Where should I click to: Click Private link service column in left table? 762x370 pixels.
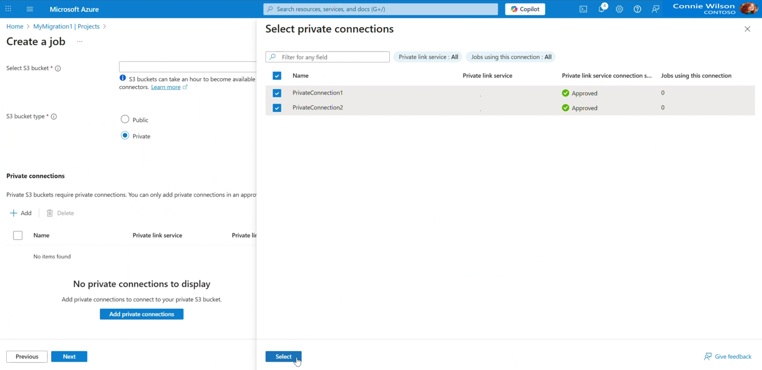[x=157, y=235]
